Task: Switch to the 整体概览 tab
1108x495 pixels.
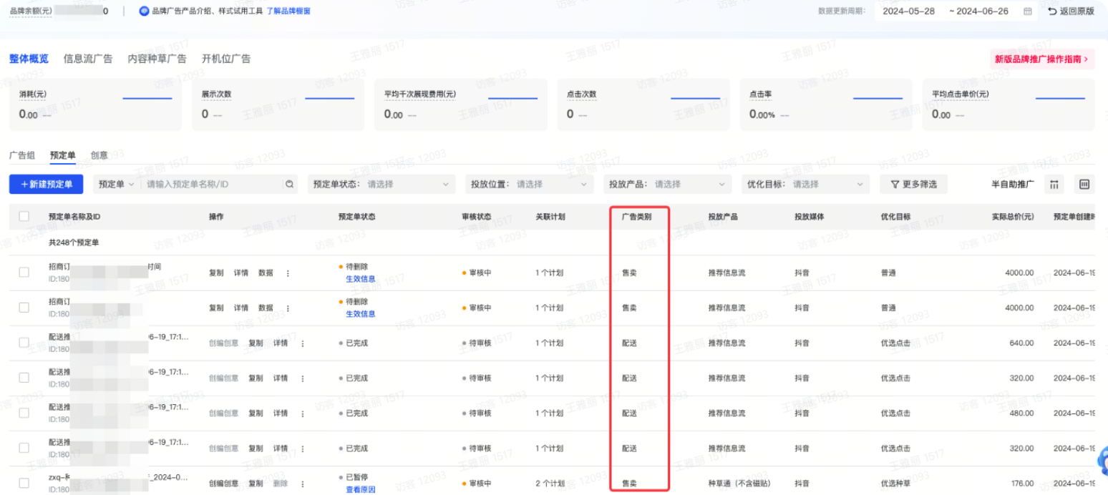Action: coord(29,59)
